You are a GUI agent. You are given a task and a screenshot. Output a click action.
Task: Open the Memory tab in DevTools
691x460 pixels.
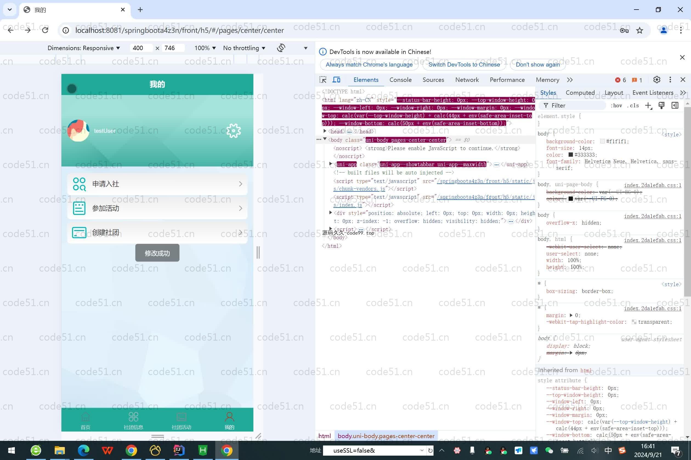click(x=547, y=80)
